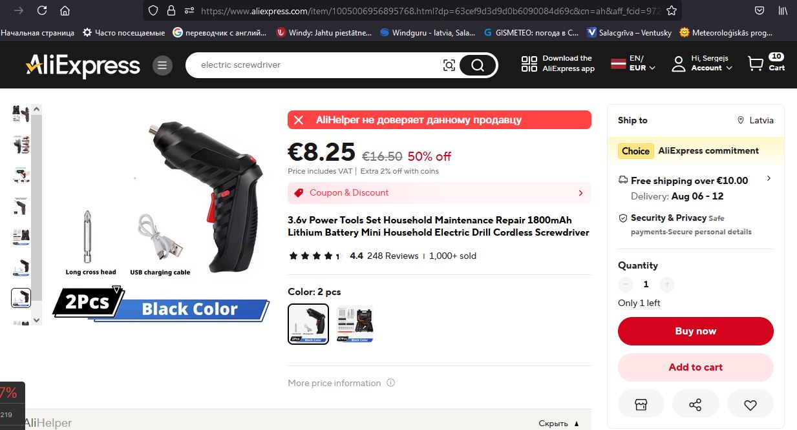Select the 47 pcs toolbox set option
Image resolution: width=797 pixels, height=430 pixels.
(355, 324)
